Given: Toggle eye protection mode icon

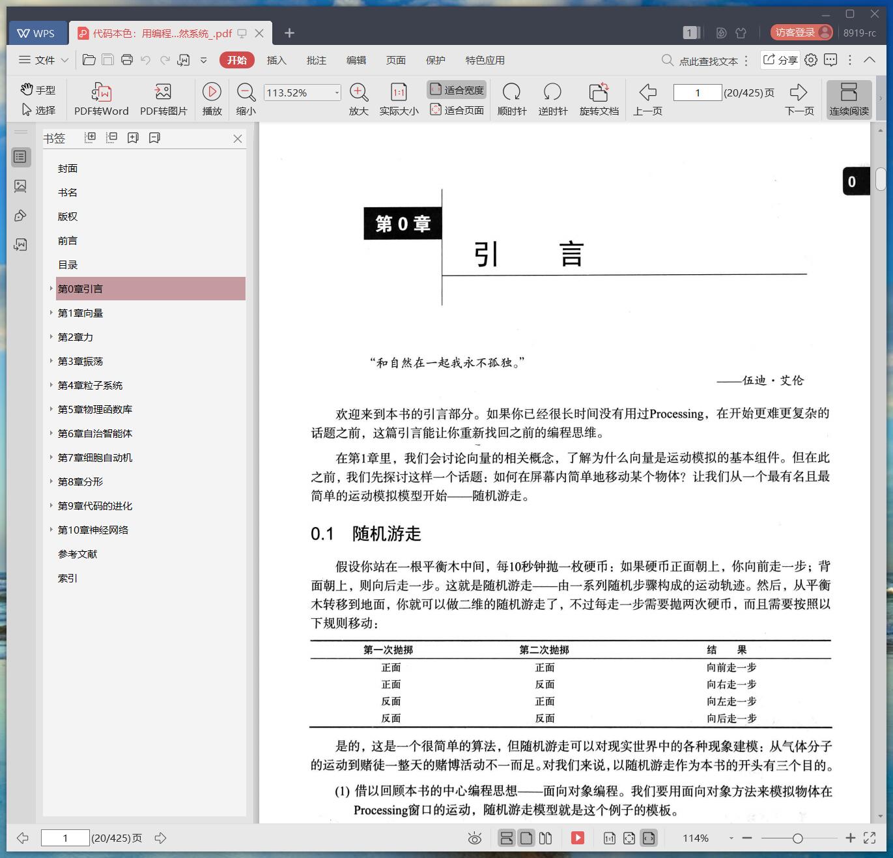Looking at the screenshot, I should coord(475,838).
